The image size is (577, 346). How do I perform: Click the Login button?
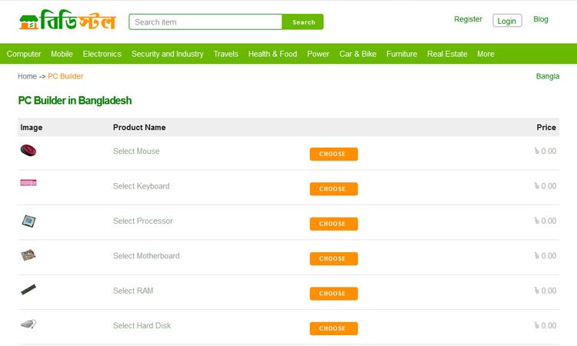507,21
